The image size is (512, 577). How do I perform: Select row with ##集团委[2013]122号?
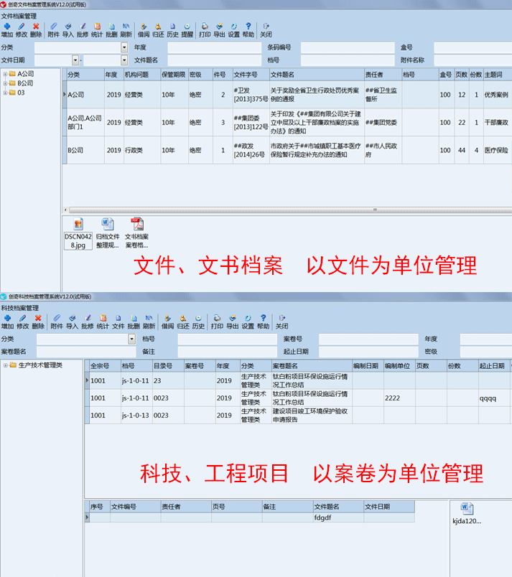[287, 122]
